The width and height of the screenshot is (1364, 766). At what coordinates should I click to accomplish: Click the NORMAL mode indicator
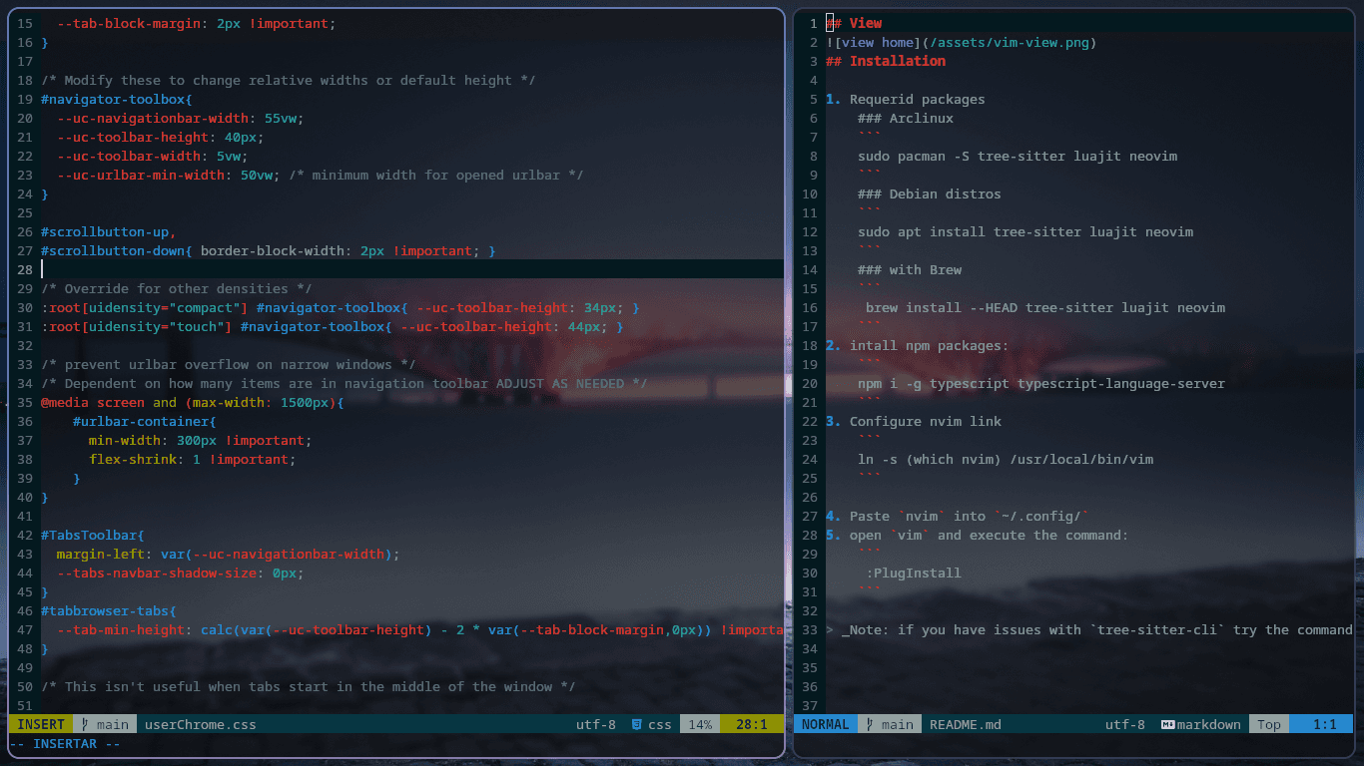coord(825,725)
